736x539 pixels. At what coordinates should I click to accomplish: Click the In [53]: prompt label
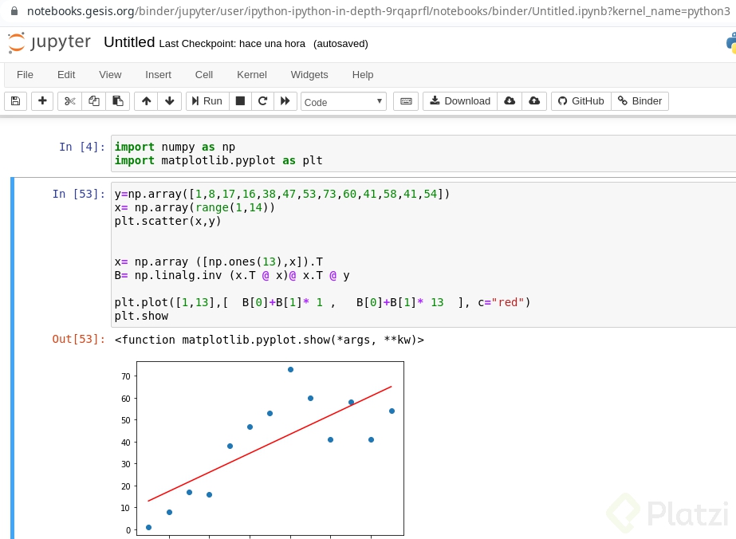click(79, 194)
